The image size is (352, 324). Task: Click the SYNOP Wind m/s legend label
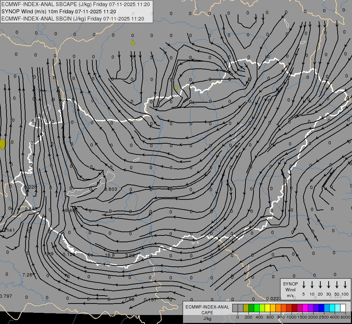click(x=290, y=289)
